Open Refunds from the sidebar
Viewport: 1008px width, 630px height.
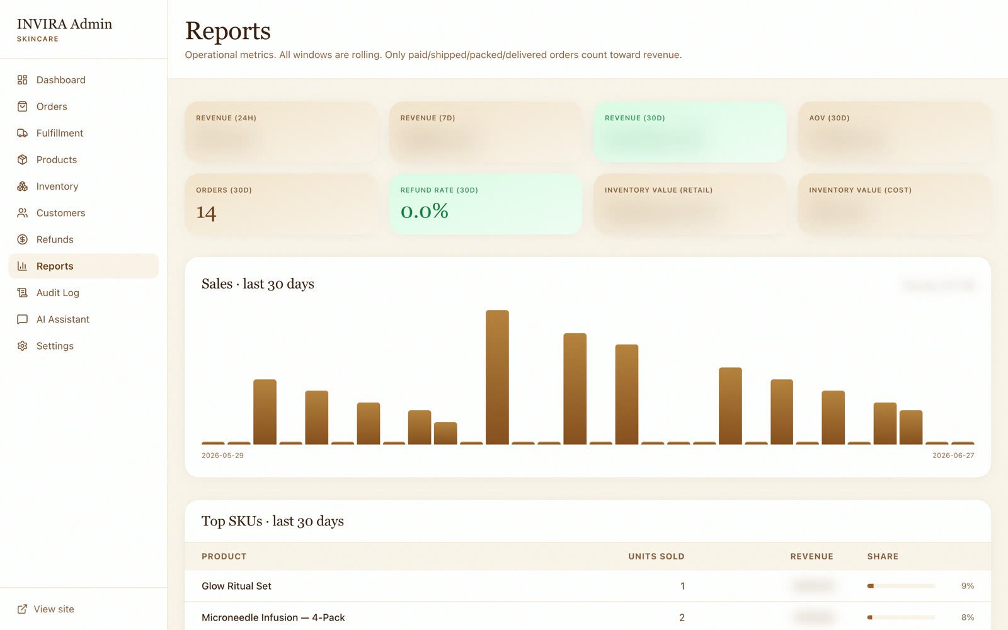[84, 239]
